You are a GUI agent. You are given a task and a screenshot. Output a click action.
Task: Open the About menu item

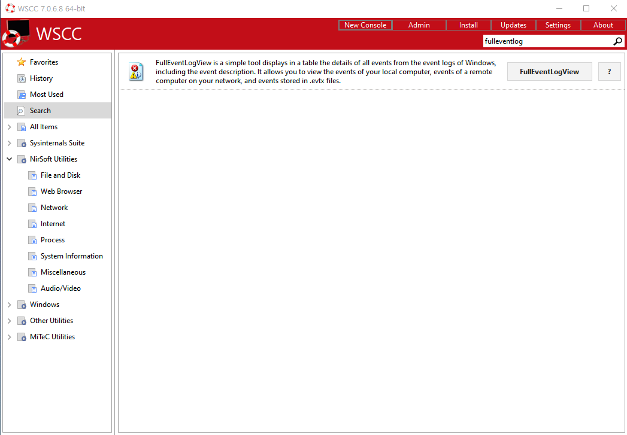(x=603, y=25)
